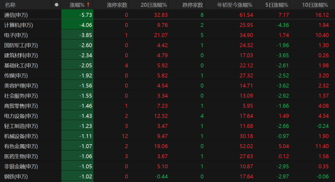
Task: Sort by 5日涨幅% column
Action: [277, 5]
